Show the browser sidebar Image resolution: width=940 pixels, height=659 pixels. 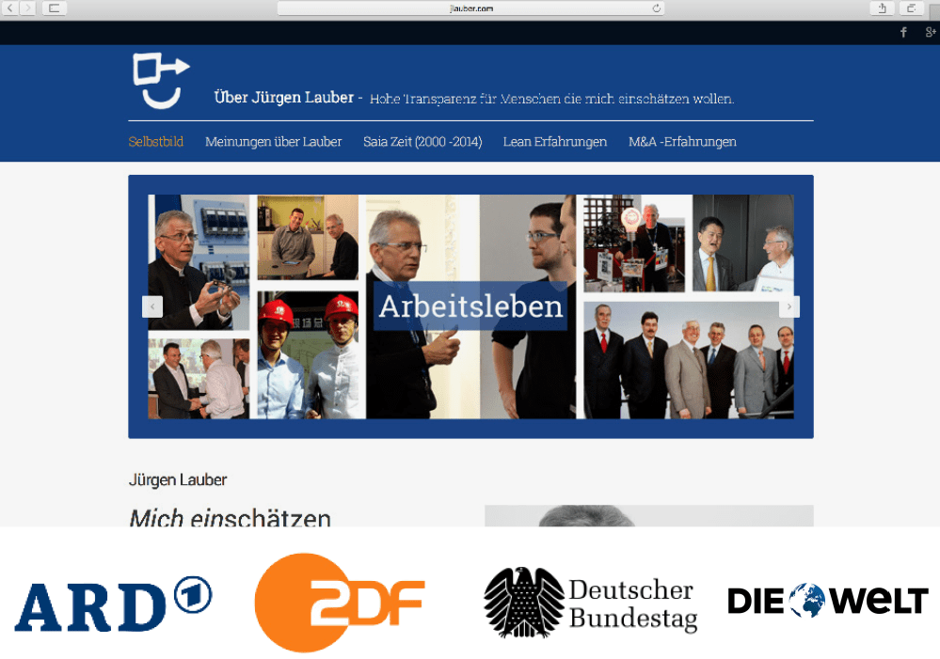coord(54,8)
